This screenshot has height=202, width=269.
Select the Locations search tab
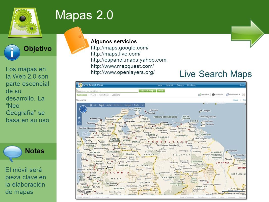(x=116, y=95)
